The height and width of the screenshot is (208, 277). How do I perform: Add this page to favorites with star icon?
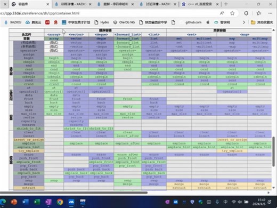coord(232,13)
